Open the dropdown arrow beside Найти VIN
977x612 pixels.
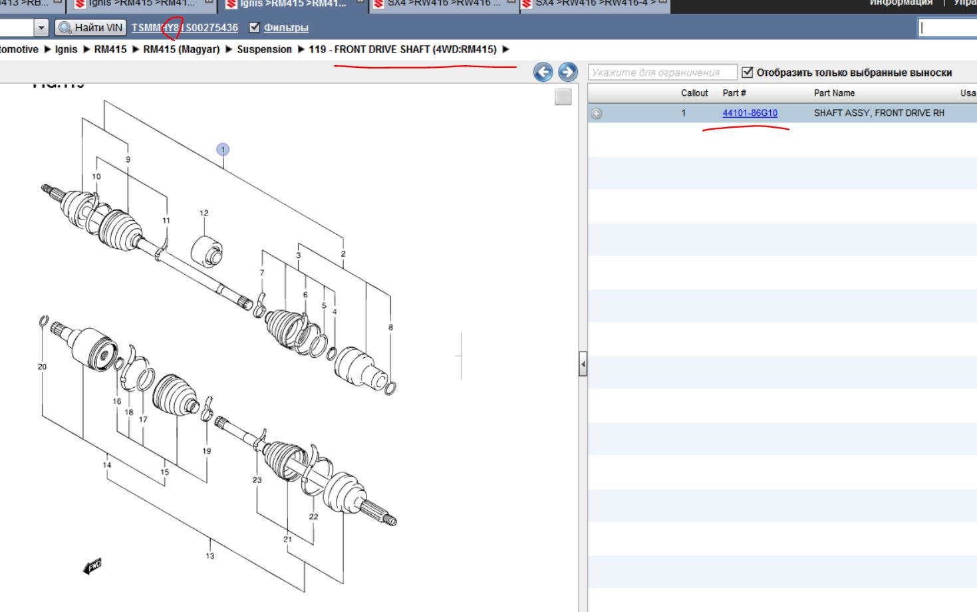(x=42, y=28)
